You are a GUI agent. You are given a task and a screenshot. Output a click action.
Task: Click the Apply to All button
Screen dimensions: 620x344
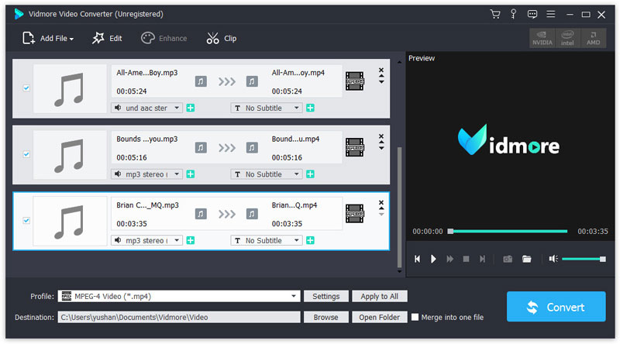[379, 296]
